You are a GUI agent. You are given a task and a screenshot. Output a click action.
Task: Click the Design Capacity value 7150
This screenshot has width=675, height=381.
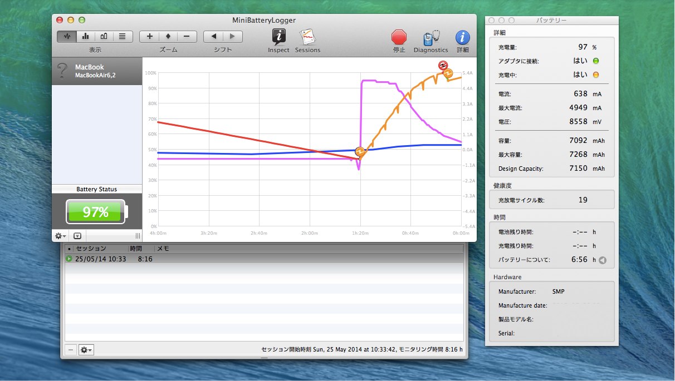pos(578,168)
